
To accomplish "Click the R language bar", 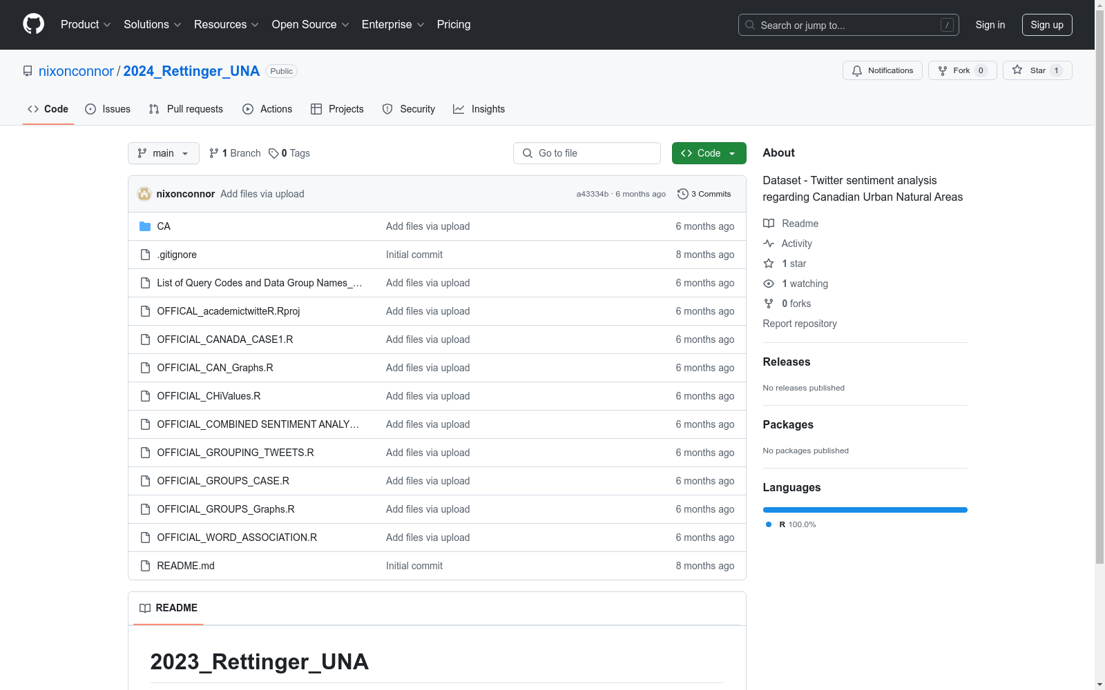I will 865,510.
